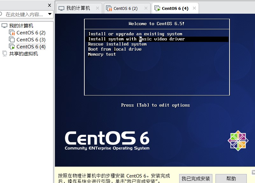This screenshot has width=255, height=183.
Task: Click the shared VMs icon beside 共享的虚拟机
Action: point(4,54)
